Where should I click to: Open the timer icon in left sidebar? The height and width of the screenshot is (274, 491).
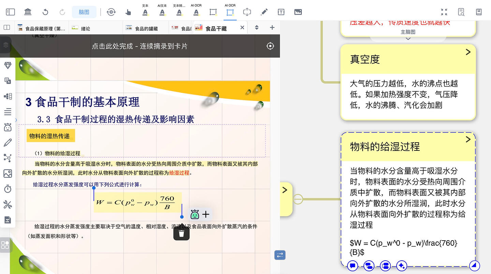[x=8, y=189]
